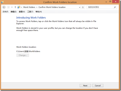121x91 pixels.
Task: Click the Change... button
Action: [x=23, y=55]
